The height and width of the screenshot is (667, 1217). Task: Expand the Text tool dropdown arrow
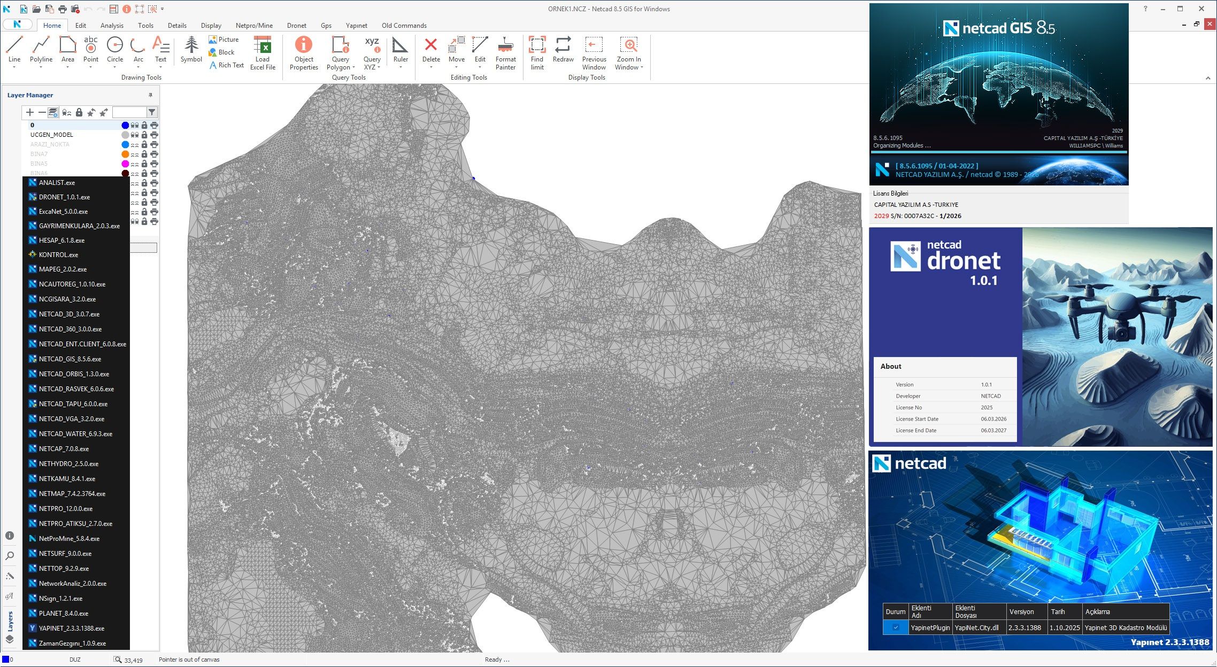160,67
